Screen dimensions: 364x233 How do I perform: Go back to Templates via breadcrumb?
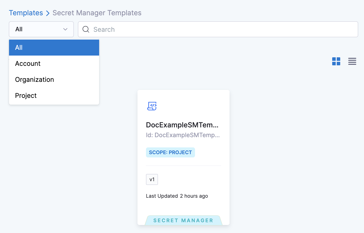26,13
